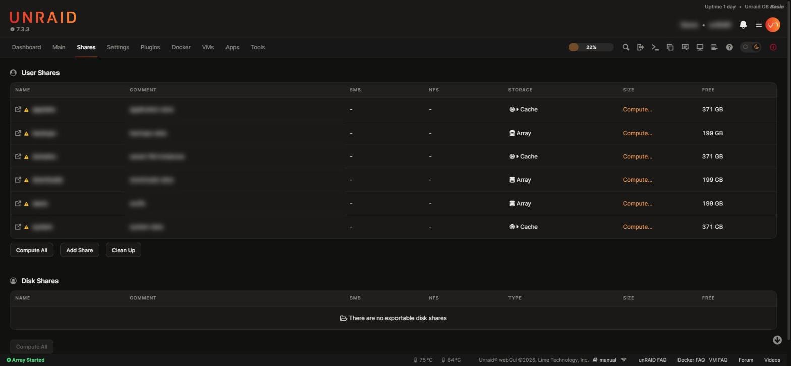Image resolution: width=791 pixels, height=366 pixels.
Task: Launch the web terminal icon
Action: pos(655,47)
